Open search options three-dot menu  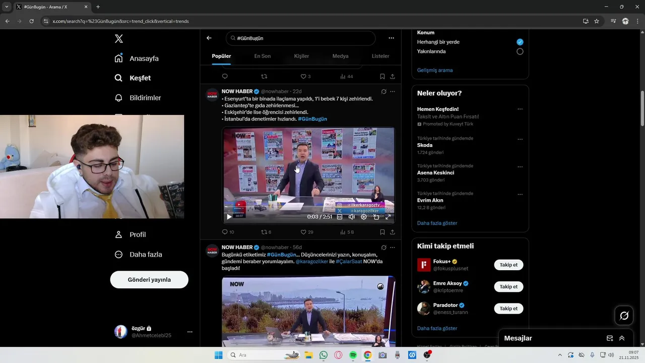click(391, 38)
